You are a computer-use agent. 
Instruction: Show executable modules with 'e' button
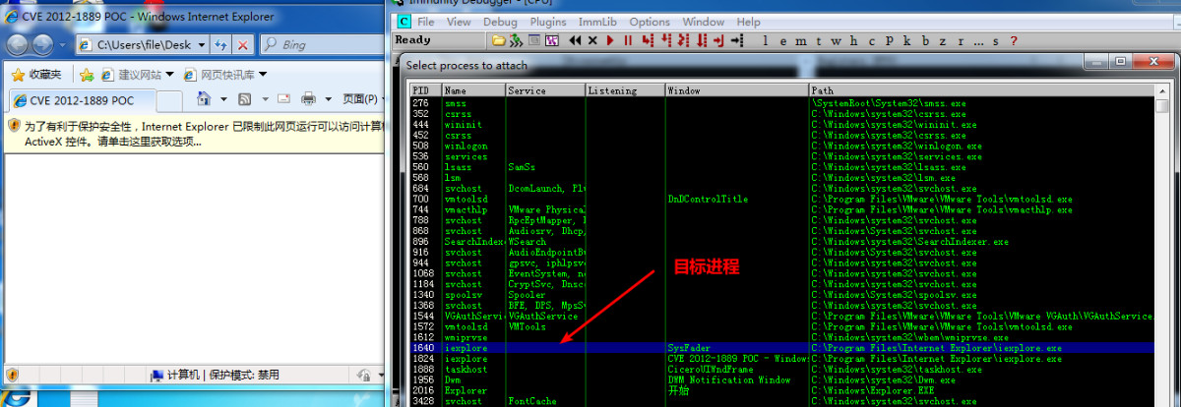click(782, 40)
